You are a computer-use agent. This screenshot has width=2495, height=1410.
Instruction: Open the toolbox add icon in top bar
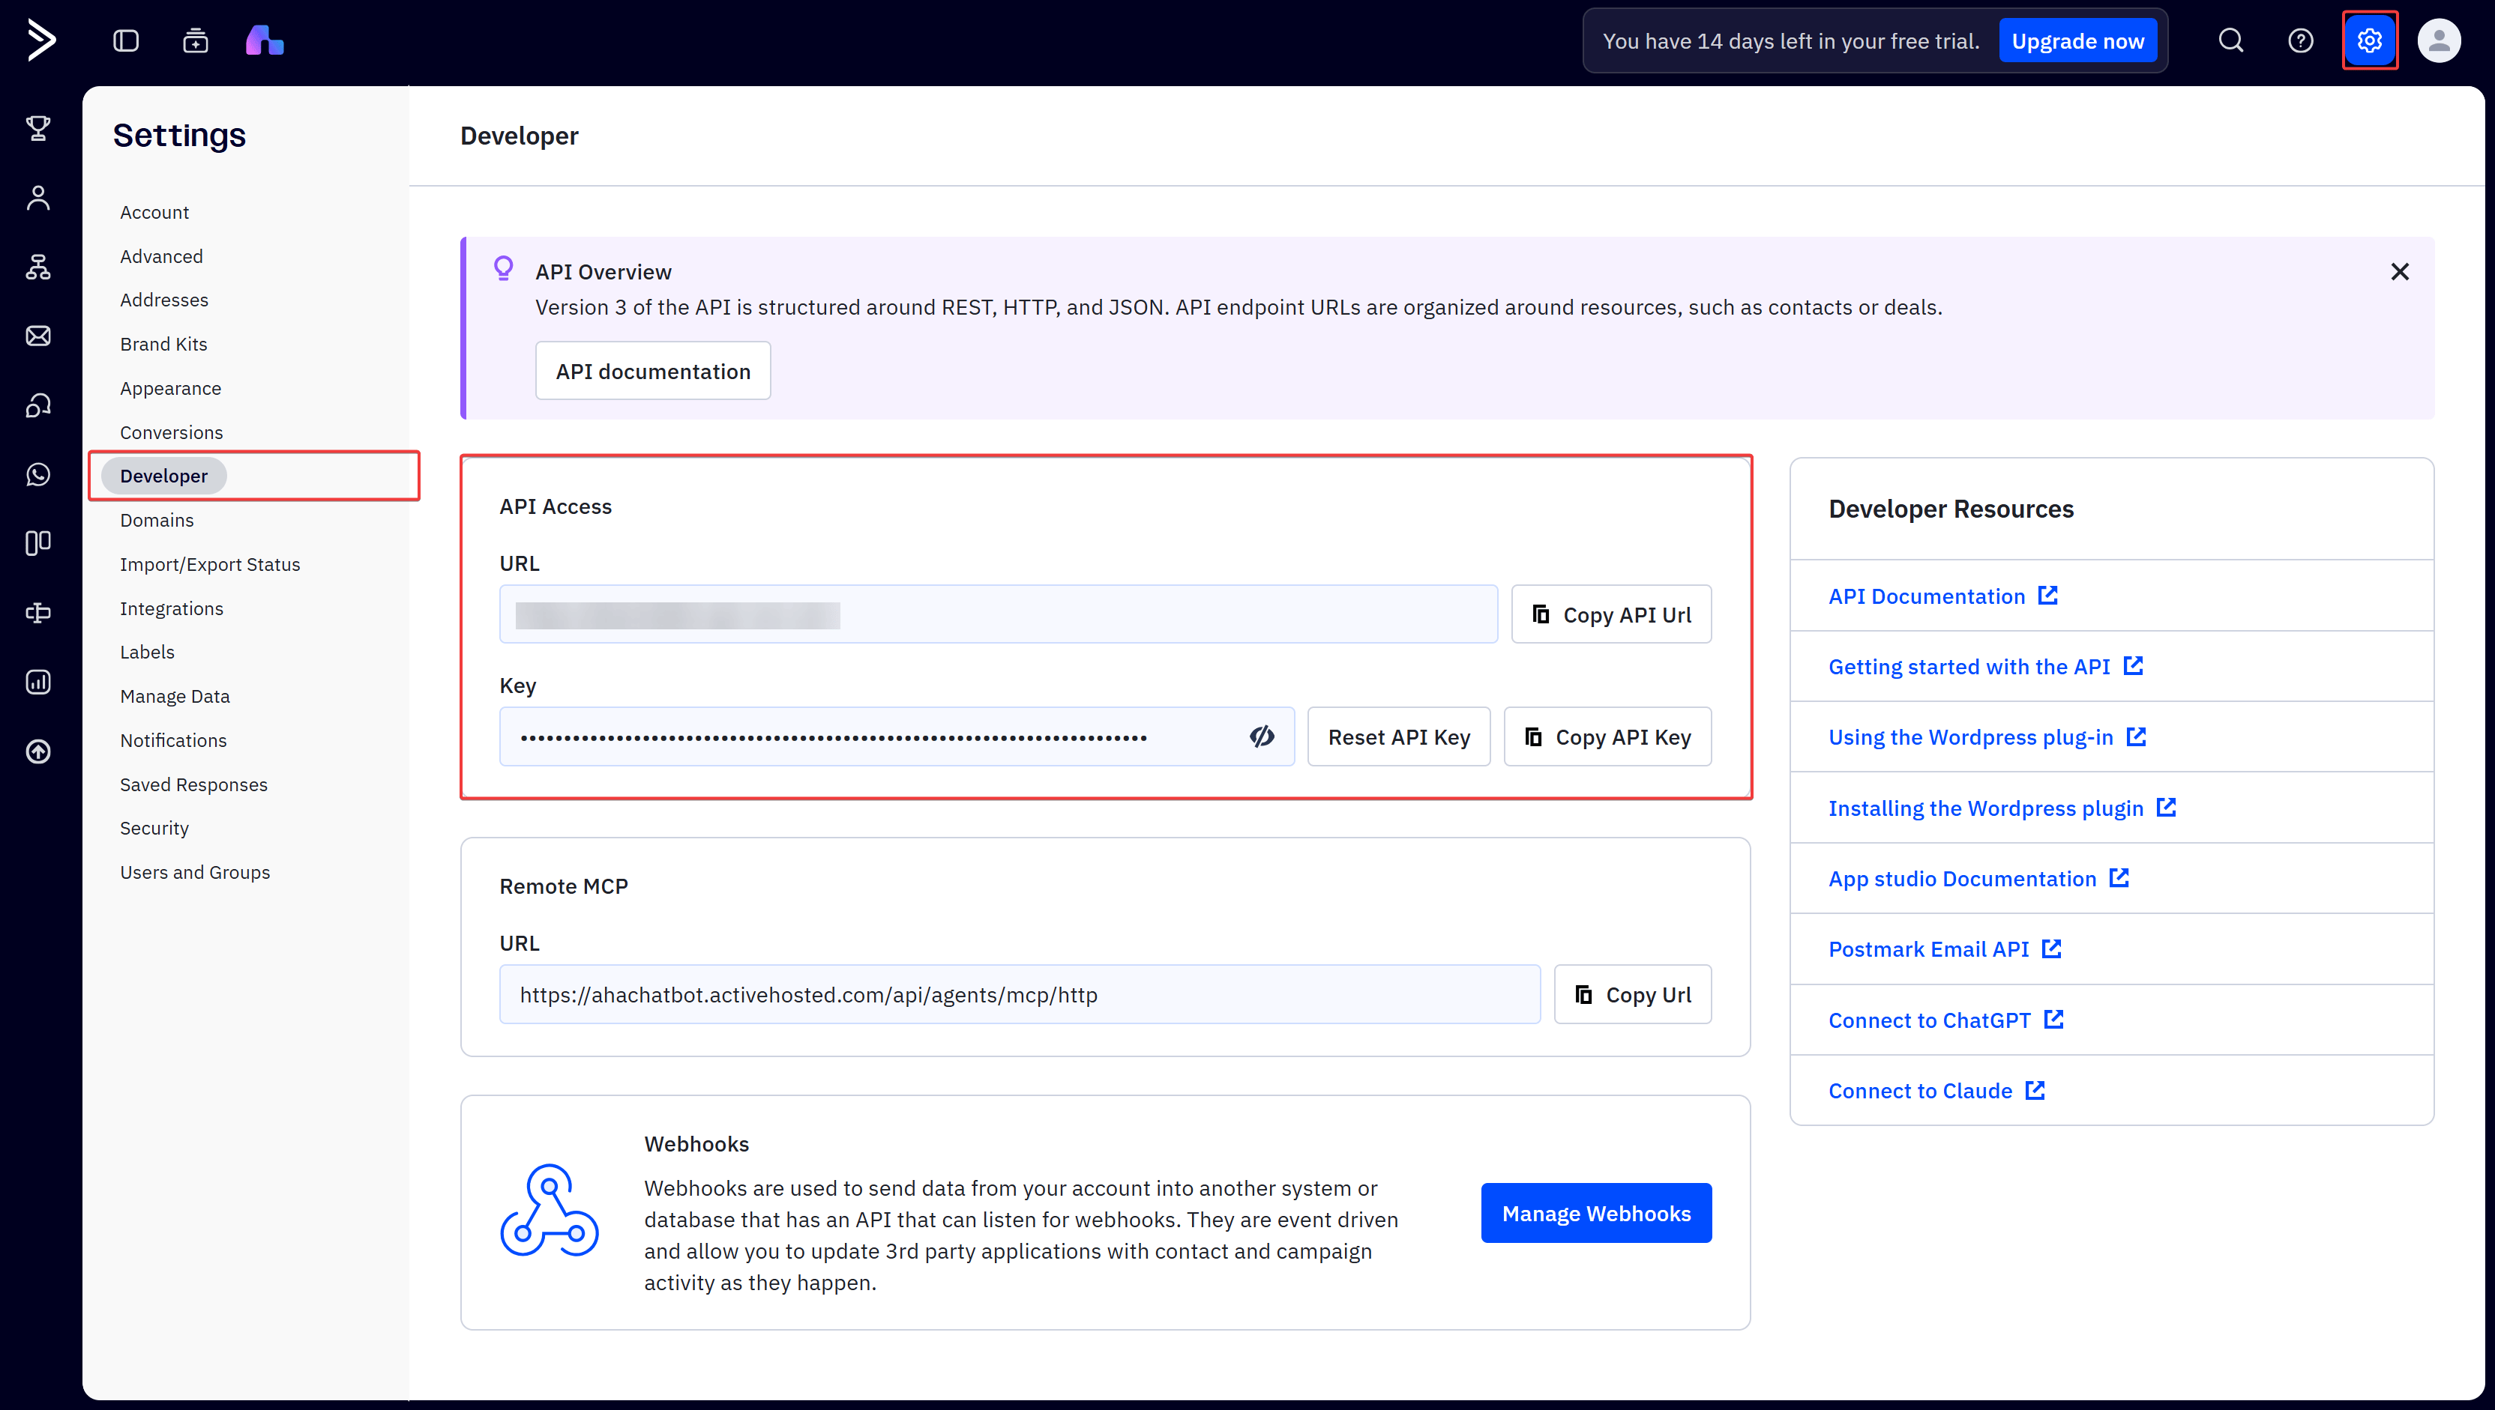point(196,40)
